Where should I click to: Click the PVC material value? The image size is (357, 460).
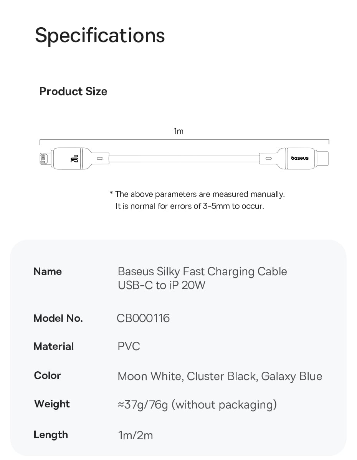(x=129, y=346)
